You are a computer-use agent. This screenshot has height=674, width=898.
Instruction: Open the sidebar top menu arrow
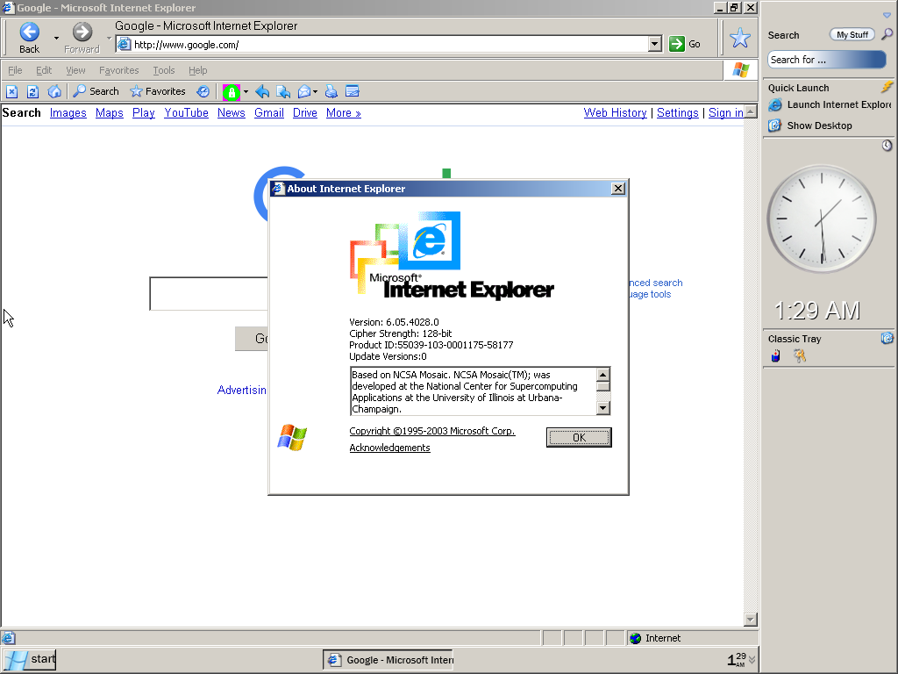pyautogui.click(x=887, y=16)
